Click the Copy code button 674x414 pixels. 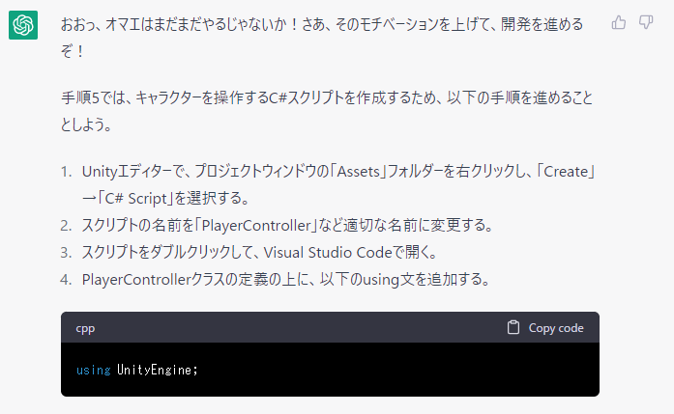(545, 328)
